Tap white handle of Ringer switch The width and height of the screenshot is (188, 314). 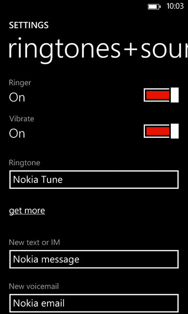(175, 95)
